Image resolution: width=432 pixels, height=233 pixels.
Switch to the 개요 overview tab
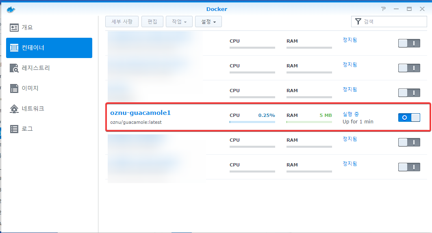pos(49,28)
